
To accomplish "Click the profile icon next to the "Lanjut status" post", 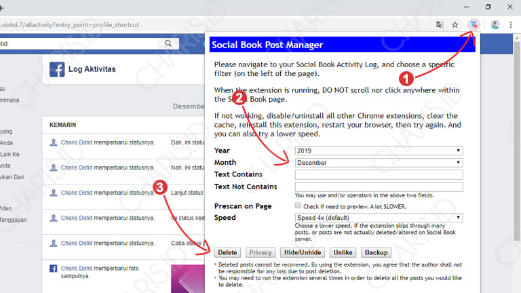I will tap(53, 193).
